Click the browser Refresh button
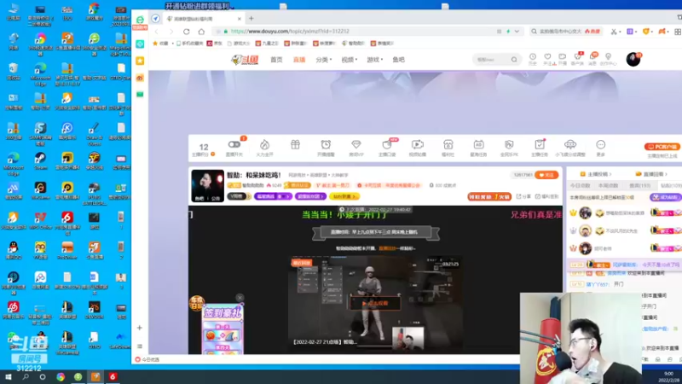Screen dimensions: 682x384 187,32
